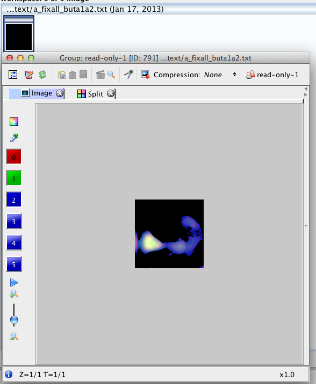Toggle red channel 0
Screen dimensions: 316x384
pyautogui.click(x=14, y=157)
